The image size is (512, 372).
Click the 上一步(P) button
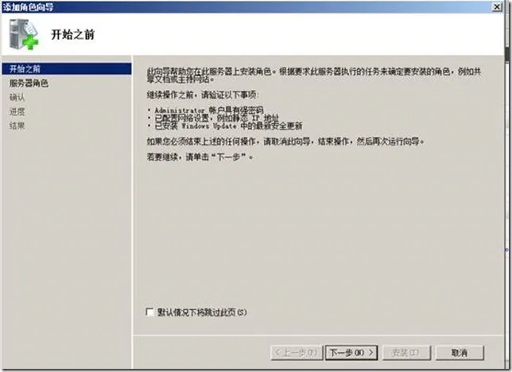point(297,353)
